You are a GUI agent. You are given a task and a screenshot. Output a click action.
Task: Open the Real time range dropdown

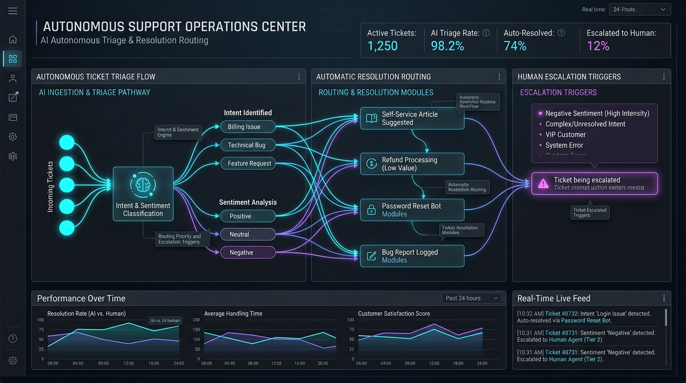tap(640, 9)
